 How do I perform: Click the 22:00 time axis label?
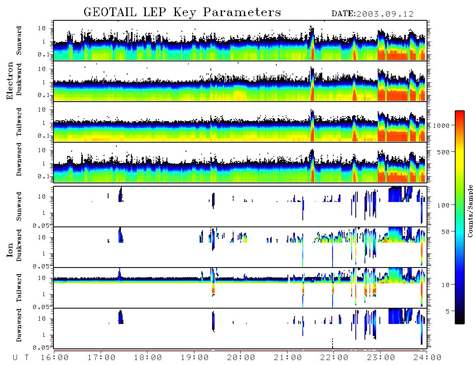point(334,358)
